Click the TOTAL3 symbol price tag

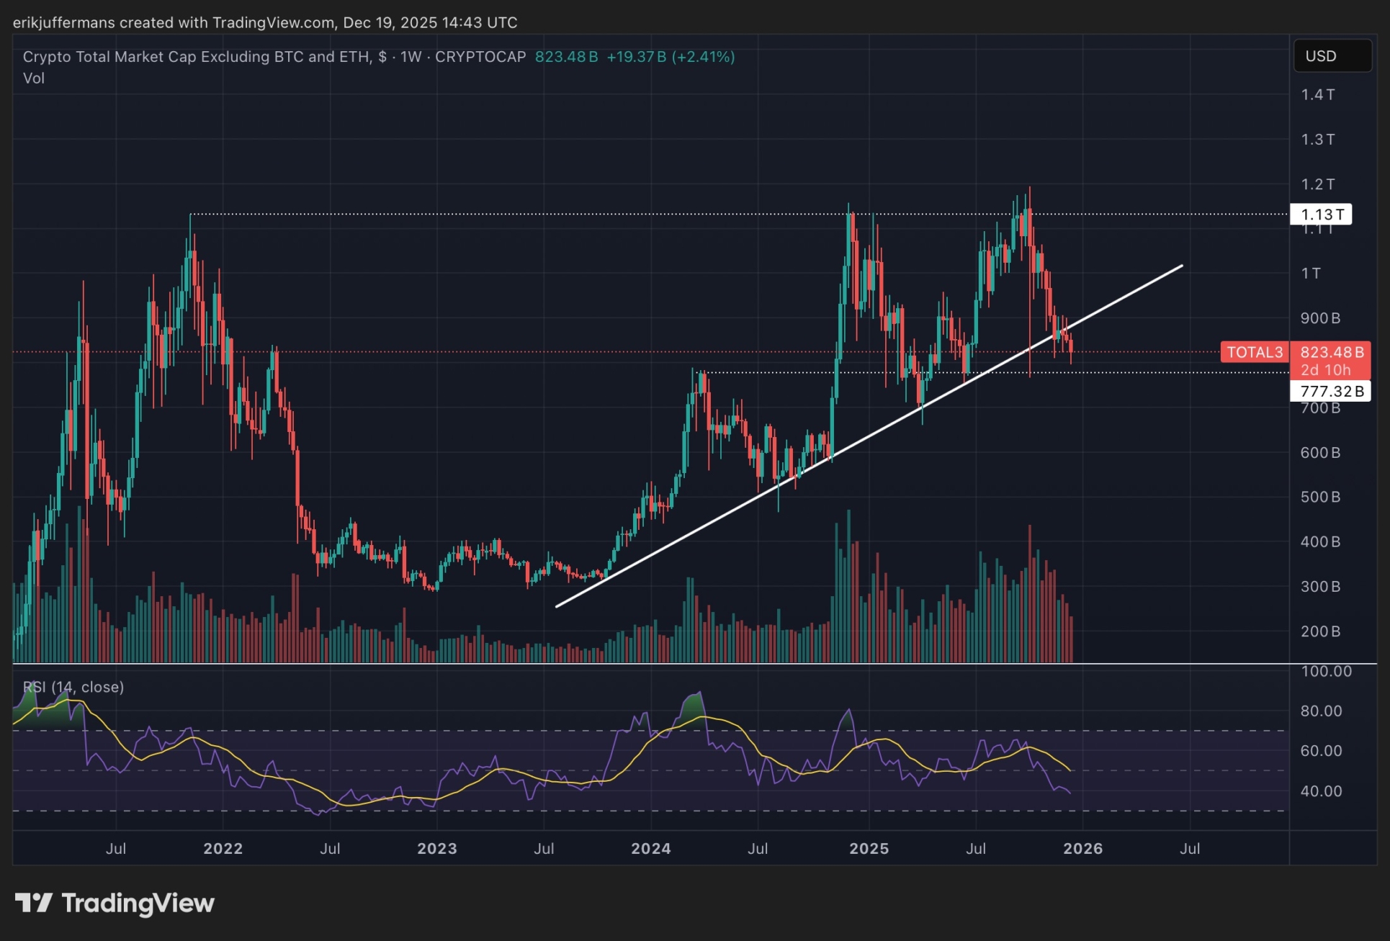(x=1255, y=352)
